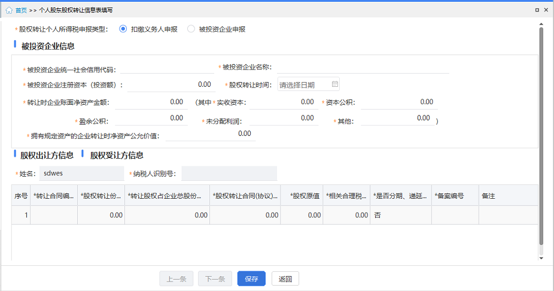Image resolution: width=554 pixels, height=291 pixels.
Task: Click scrollbar down arrow
Action: [541, 258]
